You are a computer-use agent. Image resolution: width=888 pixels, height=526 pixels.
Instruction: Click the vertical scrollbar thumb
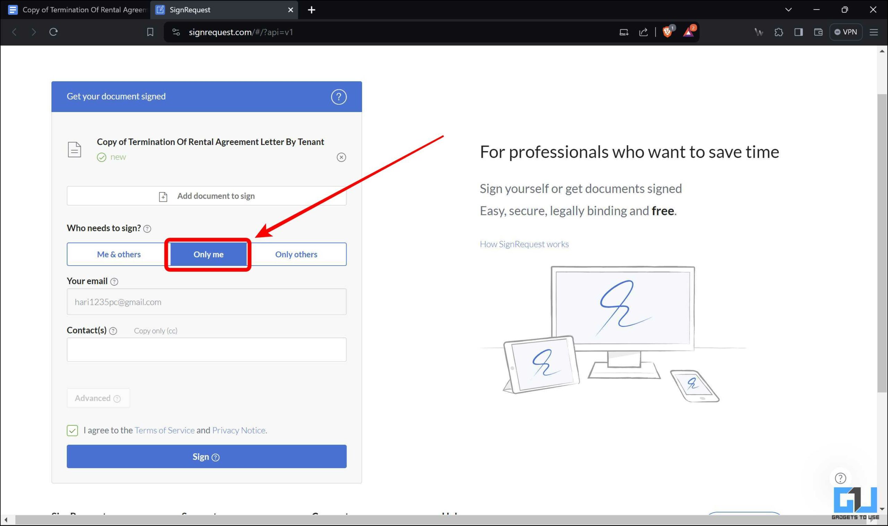[x=882, y=243]
